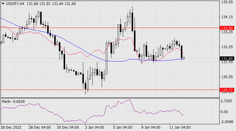Image resolution: width=236 pixels, height=131 pixels.
Task: Select the 133.50 red price label
Action: pos(227,28)
